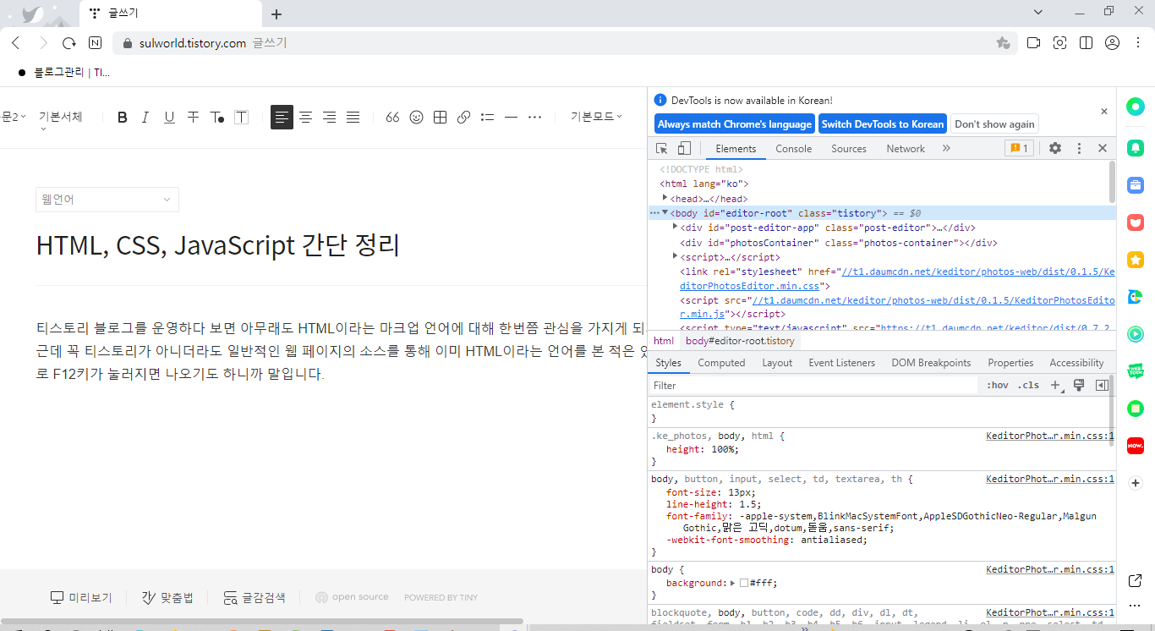
Task: Switch to the Network tab
Action: click(906, 149)
